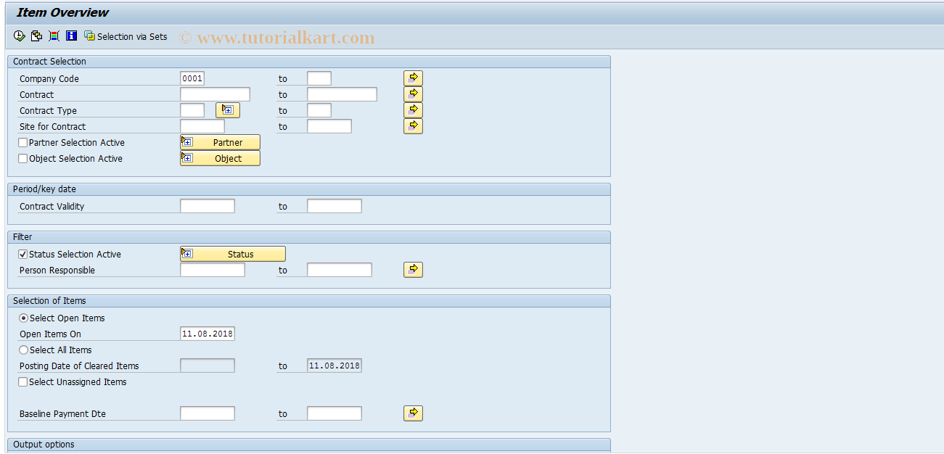Click the Company Code from field
Viewport: 944px width, 454px height.
(192, 78)
